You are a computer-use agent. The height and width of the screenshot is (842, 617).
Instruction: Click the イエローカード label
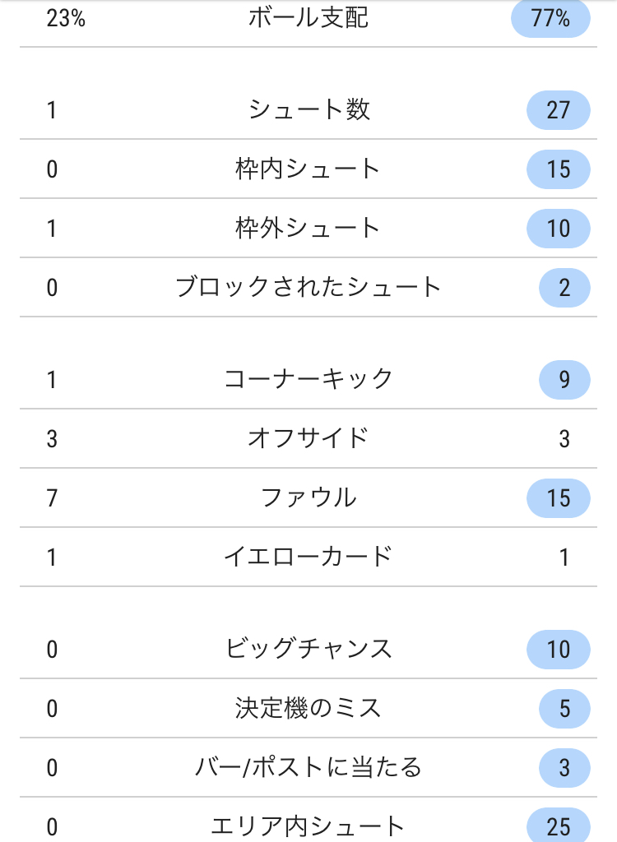(x=308, y=557)
